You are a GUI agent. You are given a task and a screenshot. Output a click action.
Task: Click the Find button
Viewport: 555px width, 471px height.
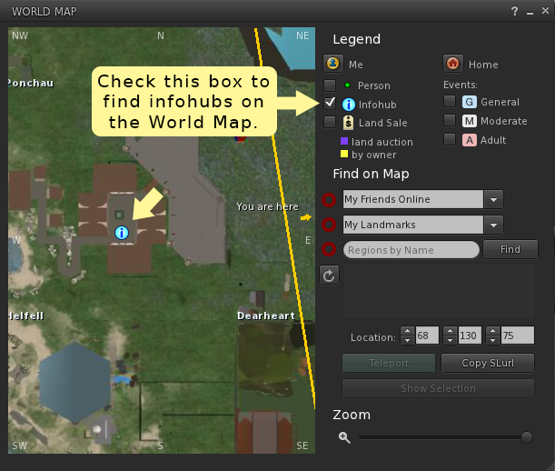tap(510, 249)
